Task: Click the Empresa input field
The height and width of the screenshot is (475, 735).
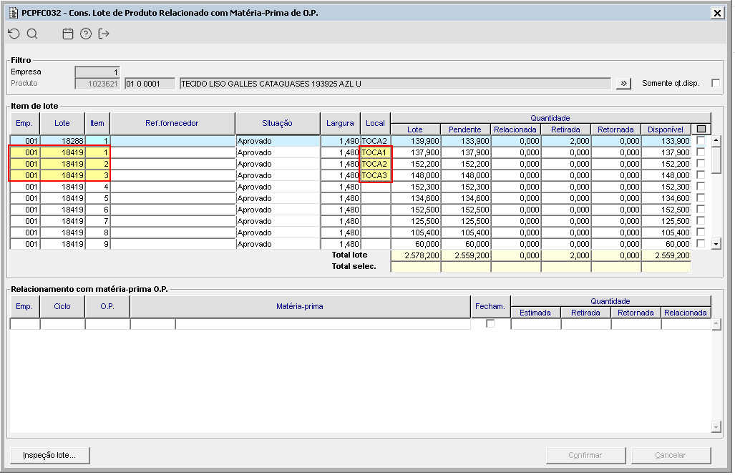Action: coord(97,72)
